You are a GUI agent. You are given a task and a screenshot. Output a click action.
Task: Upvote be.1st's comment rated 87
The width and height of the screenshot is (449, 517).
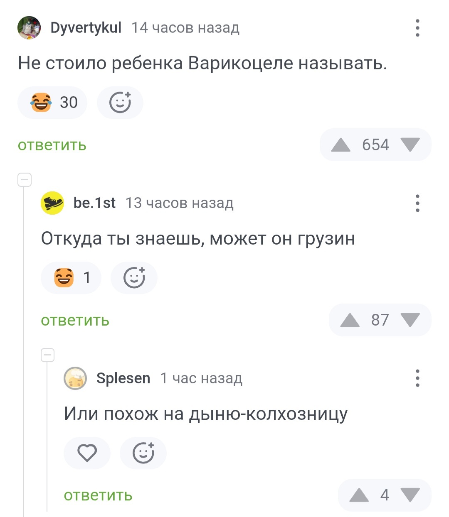coord(350,320)
